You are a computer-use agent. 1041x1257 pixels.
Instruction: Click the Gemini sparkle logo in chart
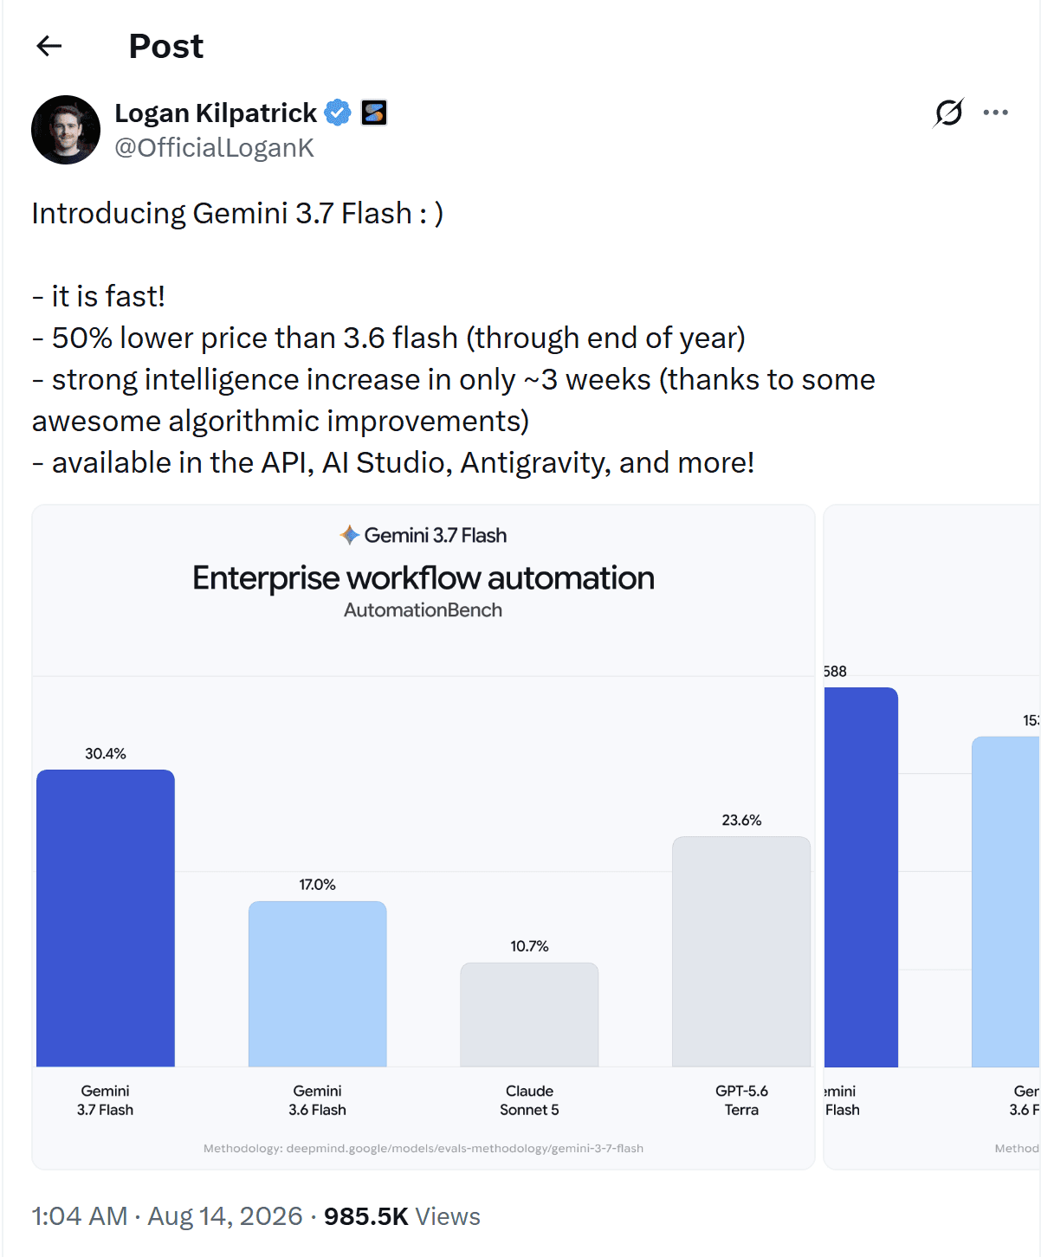pyautogui.click(x=350, y=535)
